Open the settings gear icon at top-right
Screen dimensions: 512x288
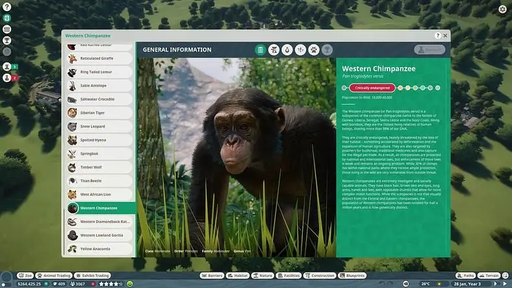(502, 9)
